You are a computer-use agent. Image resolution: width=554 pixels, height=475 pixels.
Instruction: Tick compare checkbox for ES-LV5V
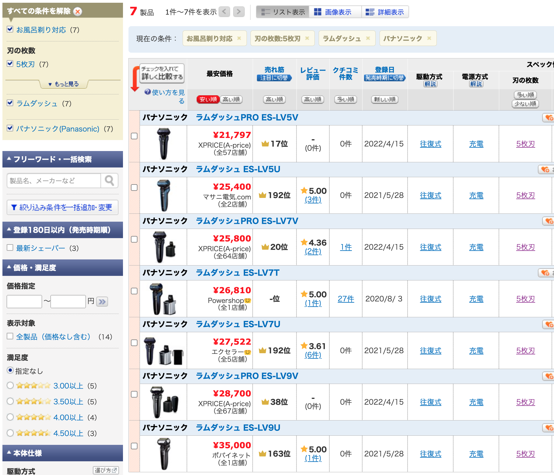tap(134, 136)
